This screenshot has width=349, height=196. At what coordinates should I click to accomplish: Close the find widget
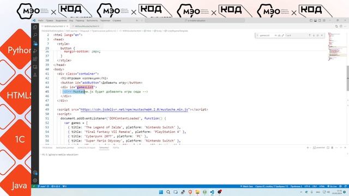[x=322, y=35]
